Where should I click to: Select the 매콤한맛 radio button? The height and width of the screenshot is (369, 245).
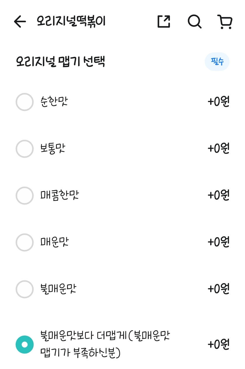coord(24,195)
